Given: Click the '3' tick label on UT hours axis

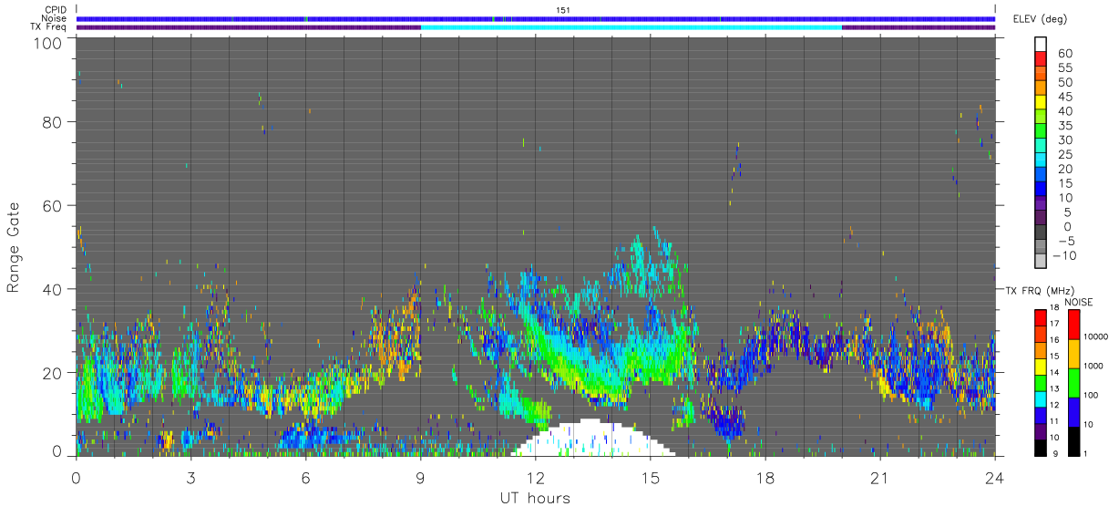Looking at the screenshot, I should click(x=191, y=478).
